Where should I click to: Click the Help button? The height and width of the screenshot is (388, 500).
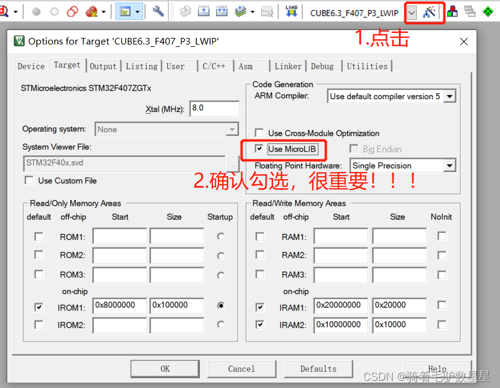click(437, 369)
